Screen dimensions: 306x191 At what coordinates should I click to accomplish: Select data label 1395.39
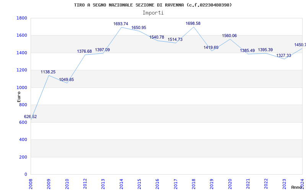[x=265, y=50]
